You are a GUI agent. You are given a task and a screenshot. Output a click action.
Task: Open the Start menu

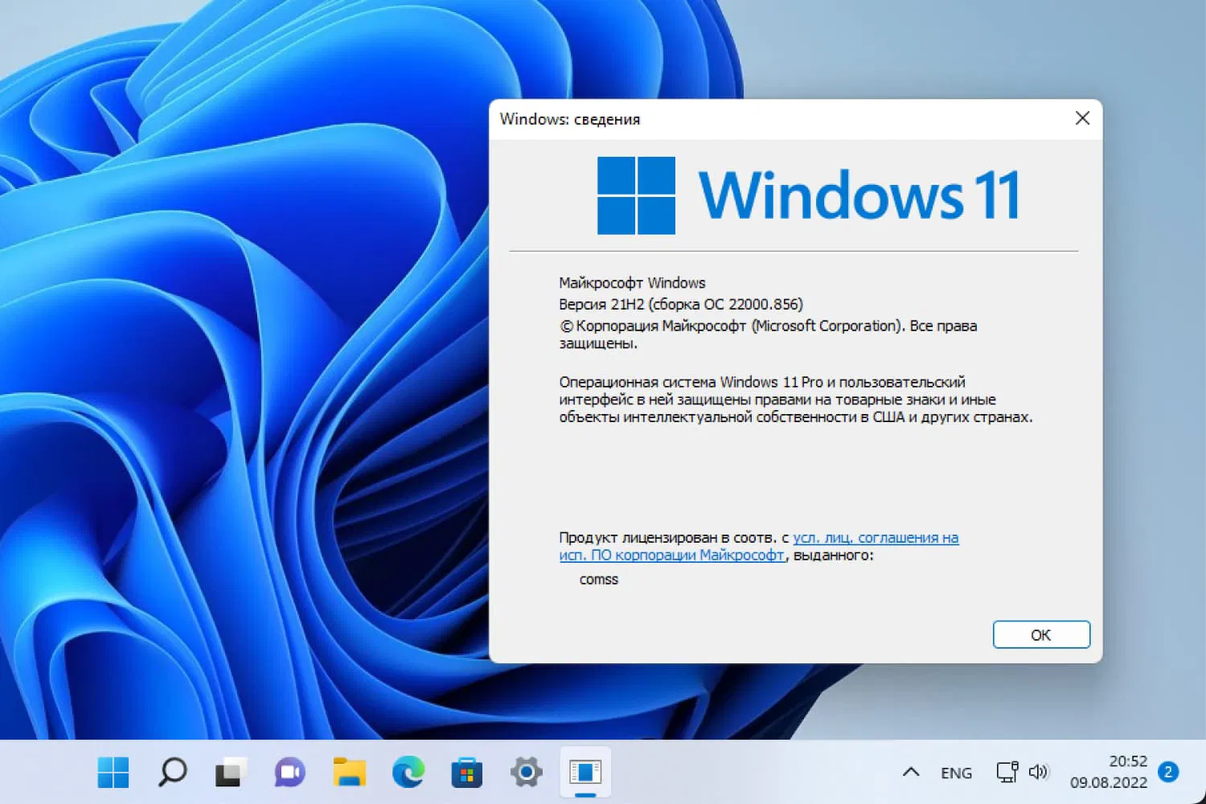point(113,772)
